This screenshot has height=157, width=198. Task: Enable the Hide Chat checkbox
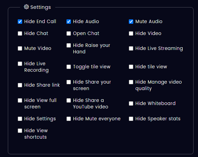click(20, 34)
